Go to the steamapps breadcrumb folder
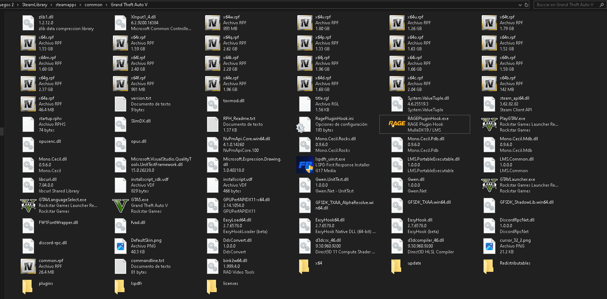The width and height of the screenshot is (607, 299). click(66, 5)
